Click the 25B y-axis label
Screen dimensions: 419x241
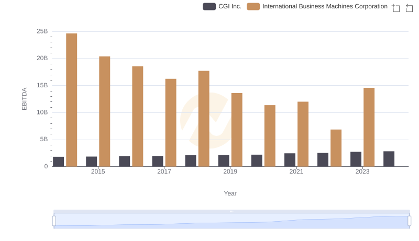click(x=42, y=31)
